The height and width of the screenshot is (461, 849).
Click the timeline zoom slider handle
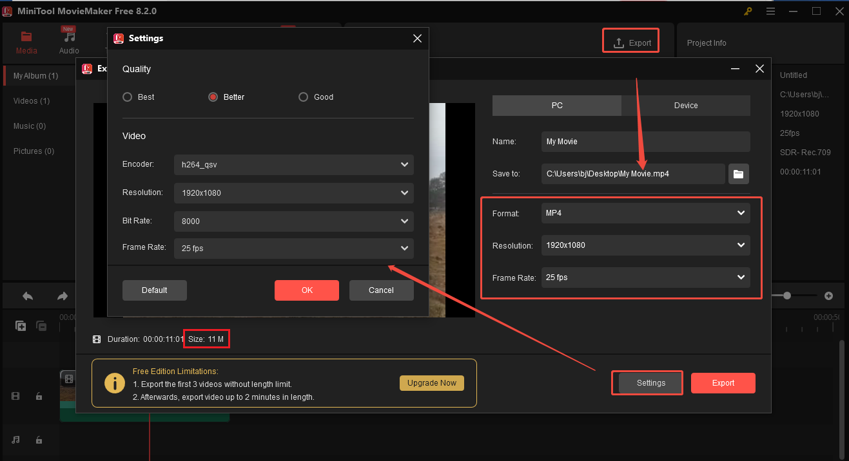[787, 296]
